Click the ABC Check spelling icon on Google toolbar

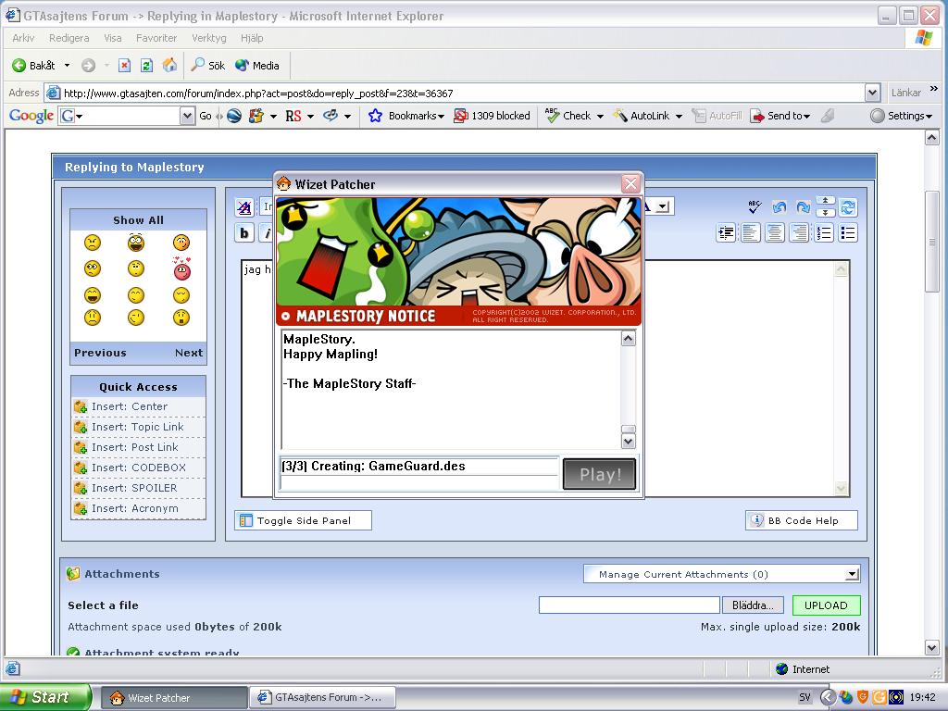tap(552, 116)
